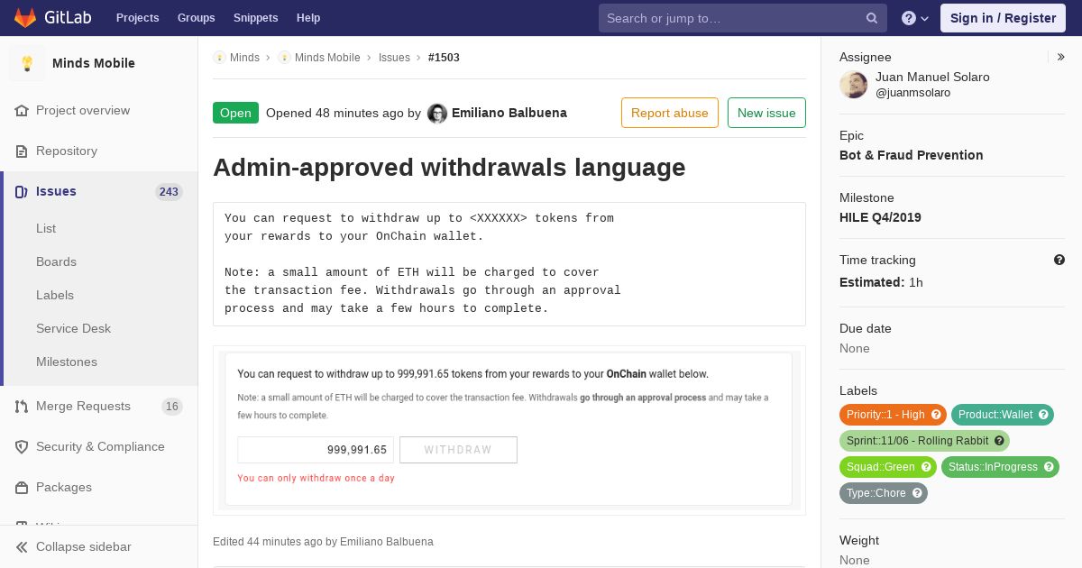
Task: Click Status::InProgress label help icon
Action: tap(1049, 467)
